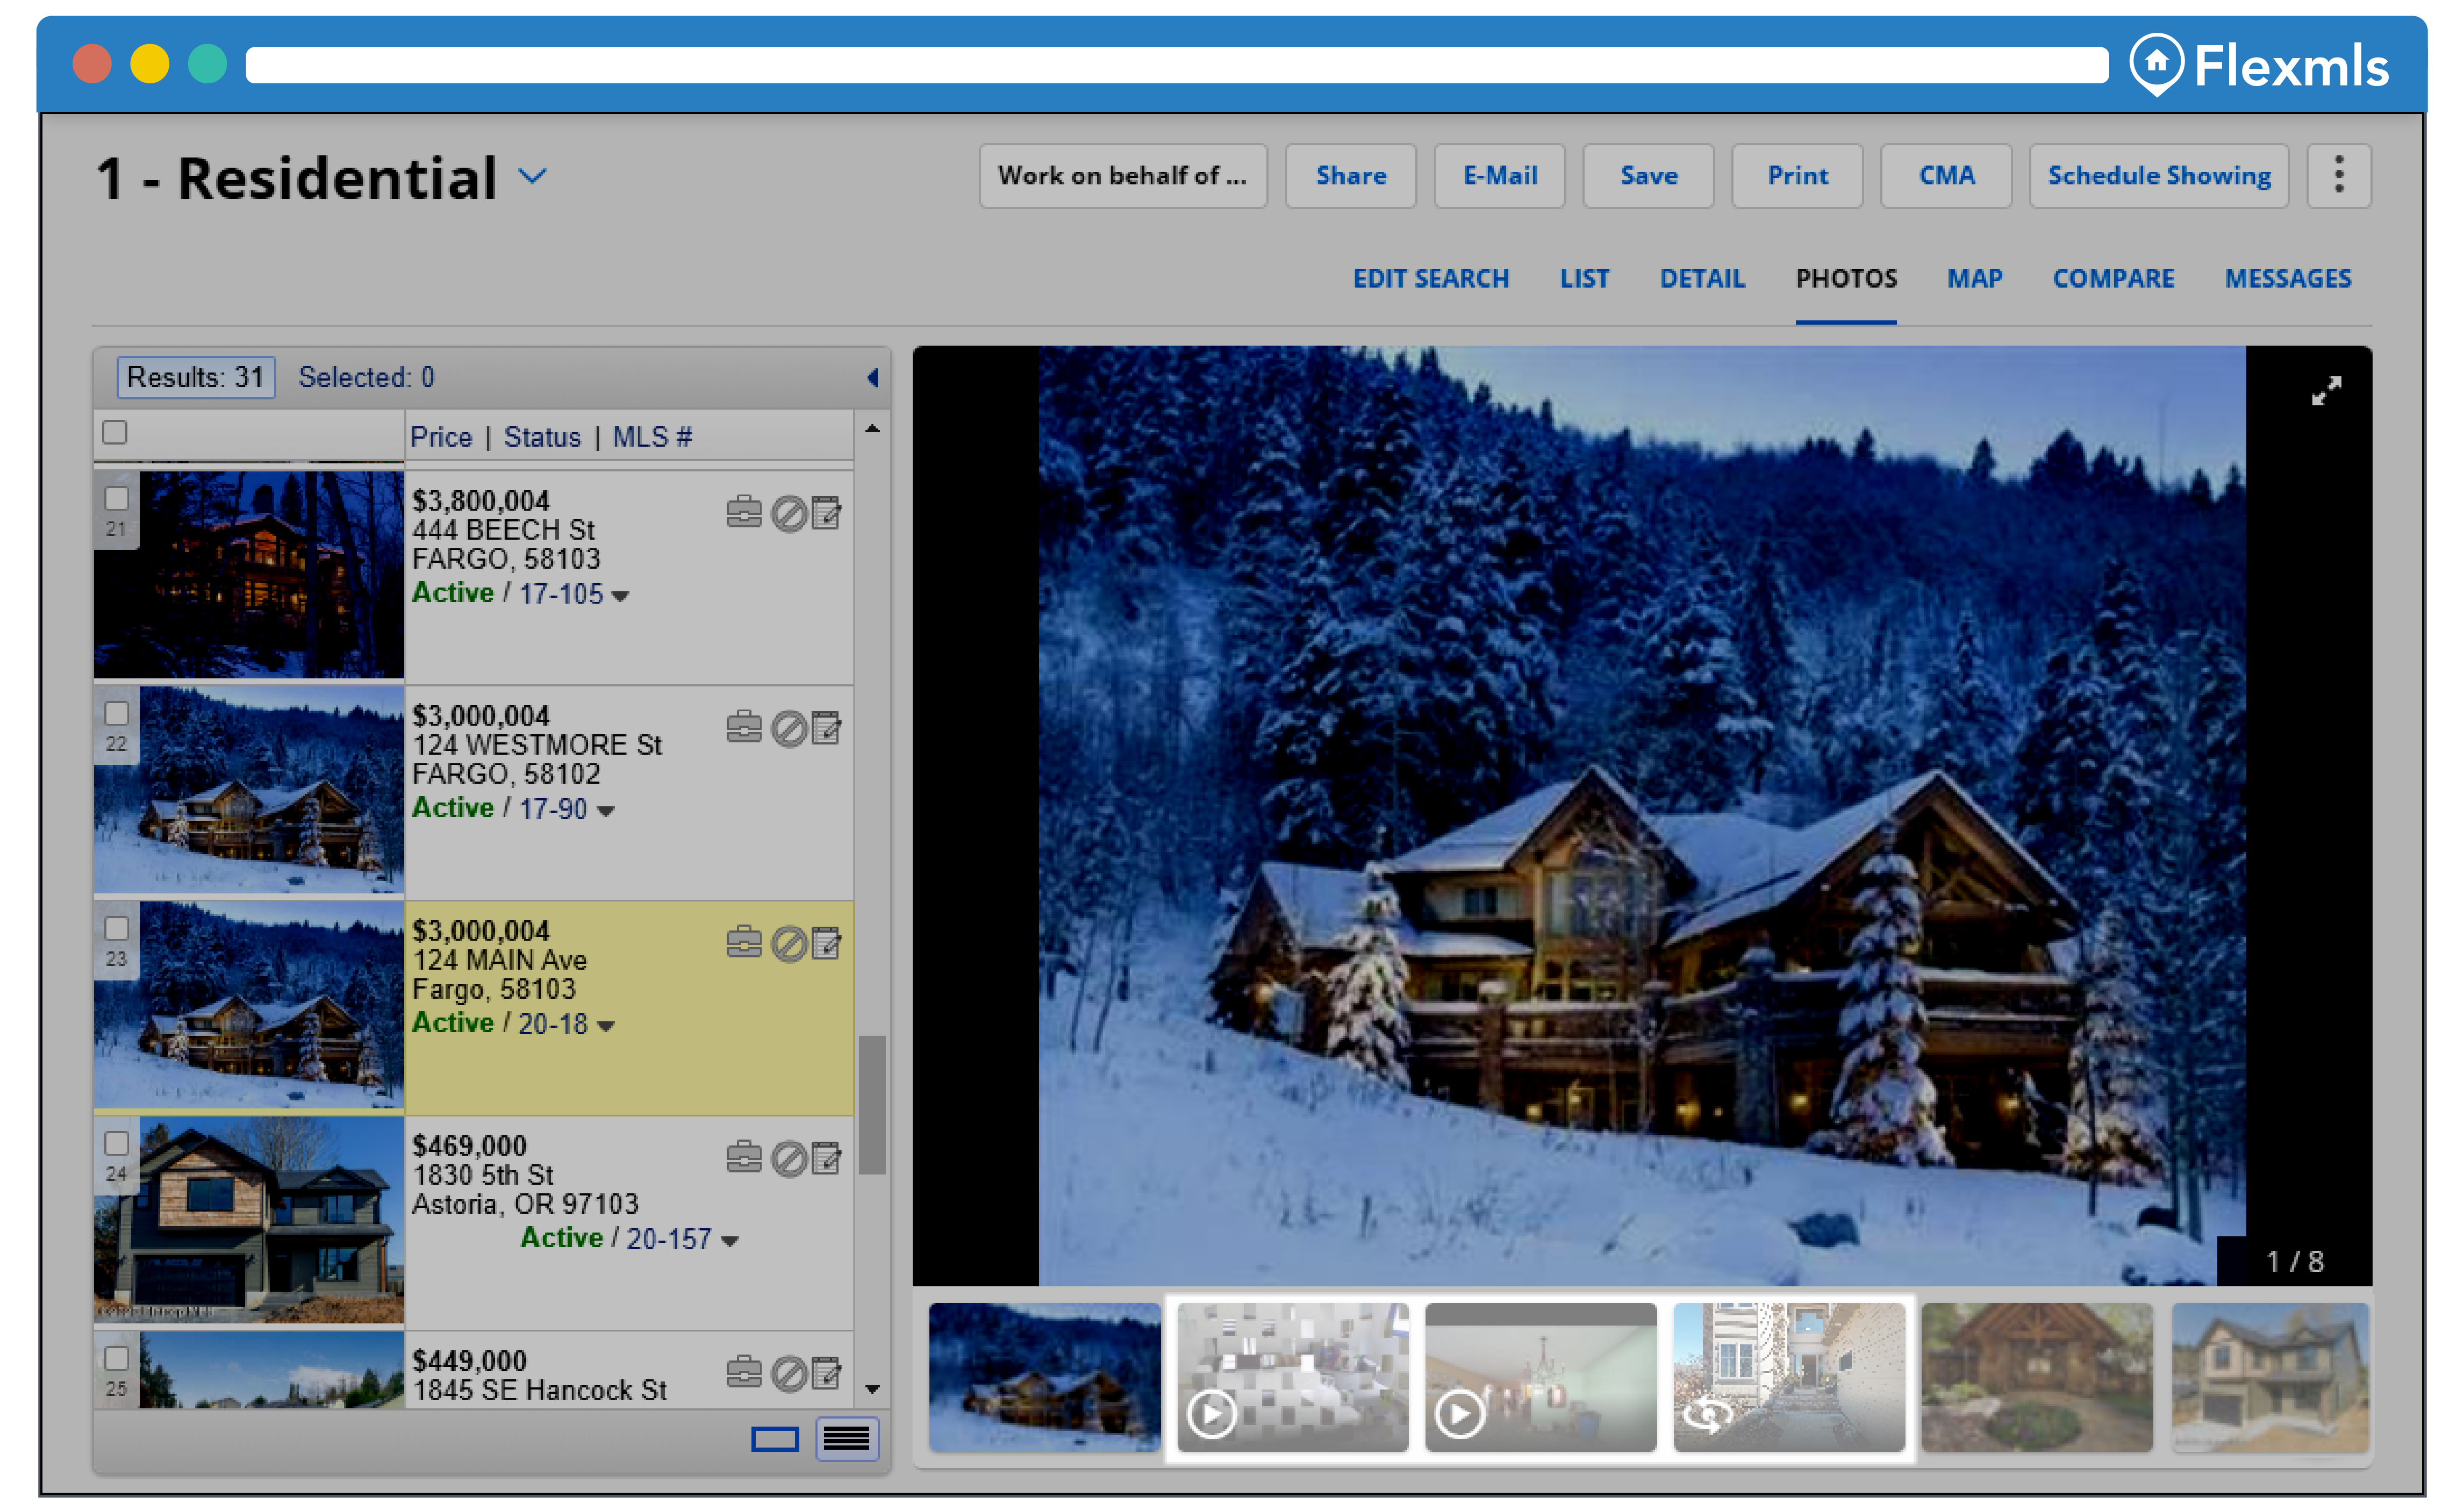This screenshot has height=1511, width=2464.
Task: Open the 360 virtual tour thumbnail
Action: pos(1789,1376)
